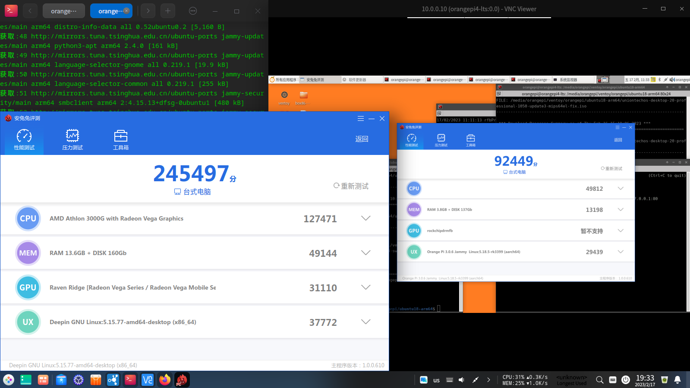Click the remote panel clock showing 11:33

coord(637,80)
